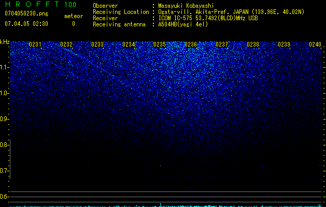
Task: Click the HROFFT 1.0.0 title text
Action: (x=40, y=4)
